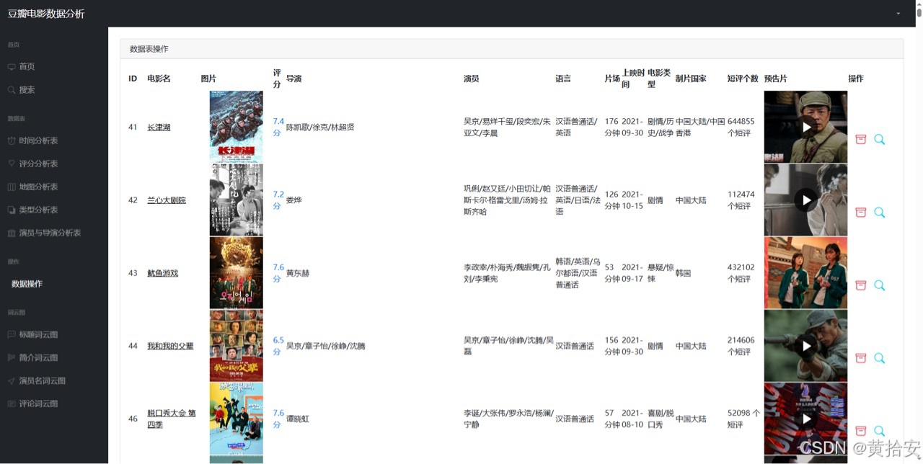923x464 pixels.
Task: Click the 我和我的父辈 poster image
Action: [236, 346]
